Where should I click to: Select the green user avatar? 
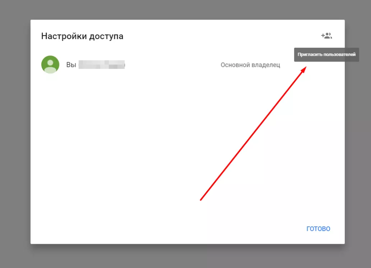[x=50, y=64]
